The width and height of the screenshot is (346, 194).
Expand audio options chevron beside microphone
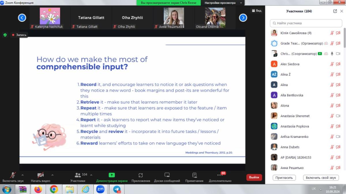pyautogui.click(x=22, y=175)
